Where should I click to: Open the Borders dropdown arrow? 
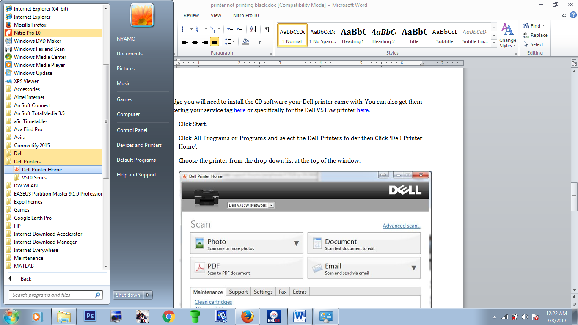pyautogui.click(x=265, y=41)
